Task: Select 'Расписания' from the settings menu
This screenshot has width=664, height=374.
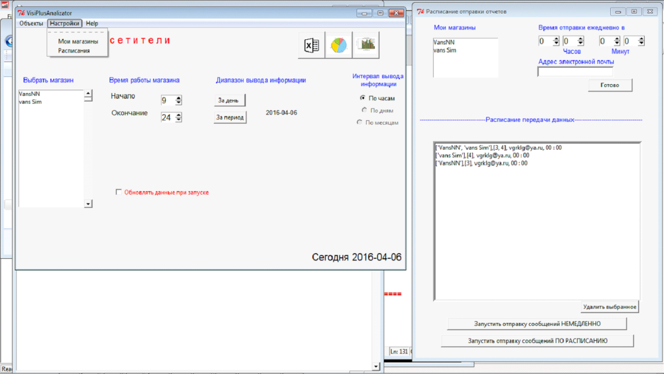Action: coord(74,50)
